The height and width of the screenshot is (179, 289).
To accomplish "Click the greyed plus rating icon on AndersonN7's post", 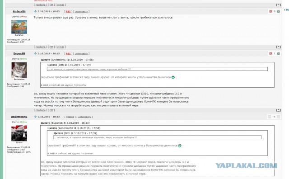I will click(278, 117).
